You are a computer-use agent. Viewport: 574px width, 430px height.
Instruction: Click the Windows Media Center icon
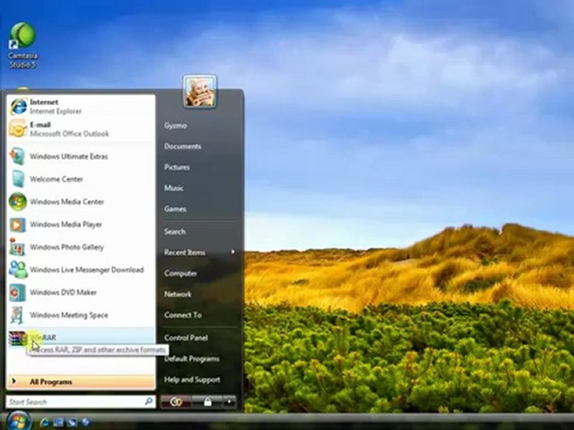[17, 202]
